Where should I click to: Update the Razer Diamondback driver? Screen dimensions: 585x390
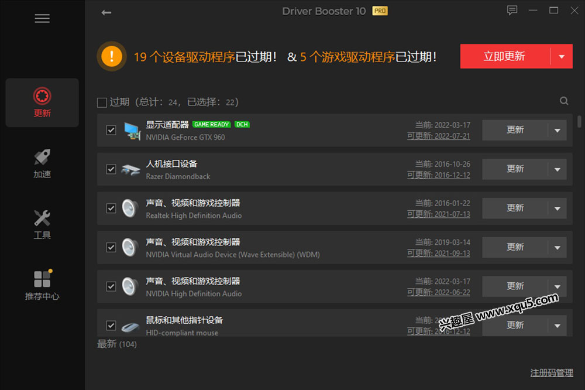[x=515, y=169]
